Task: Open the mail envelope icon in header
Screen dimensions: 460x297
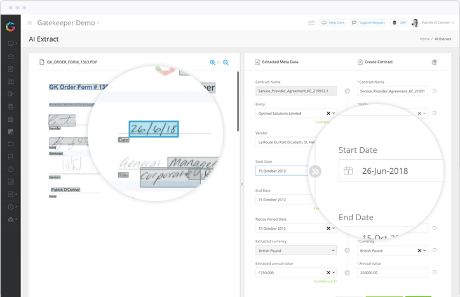Action: (x=311, y=23)
